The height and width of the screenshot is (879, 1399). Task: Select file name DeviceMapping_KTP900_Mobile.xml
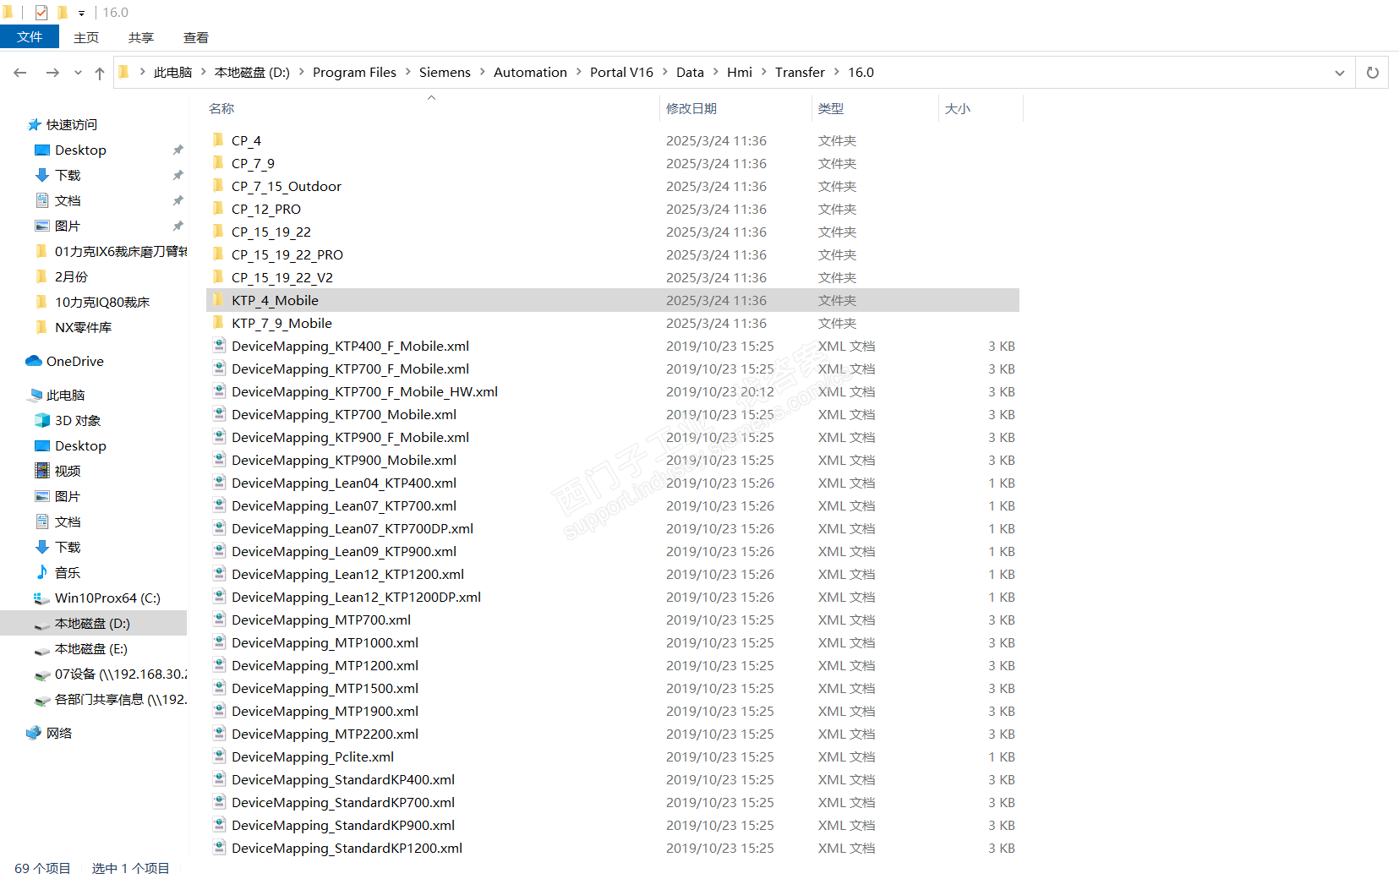click(x=344, y=461)
